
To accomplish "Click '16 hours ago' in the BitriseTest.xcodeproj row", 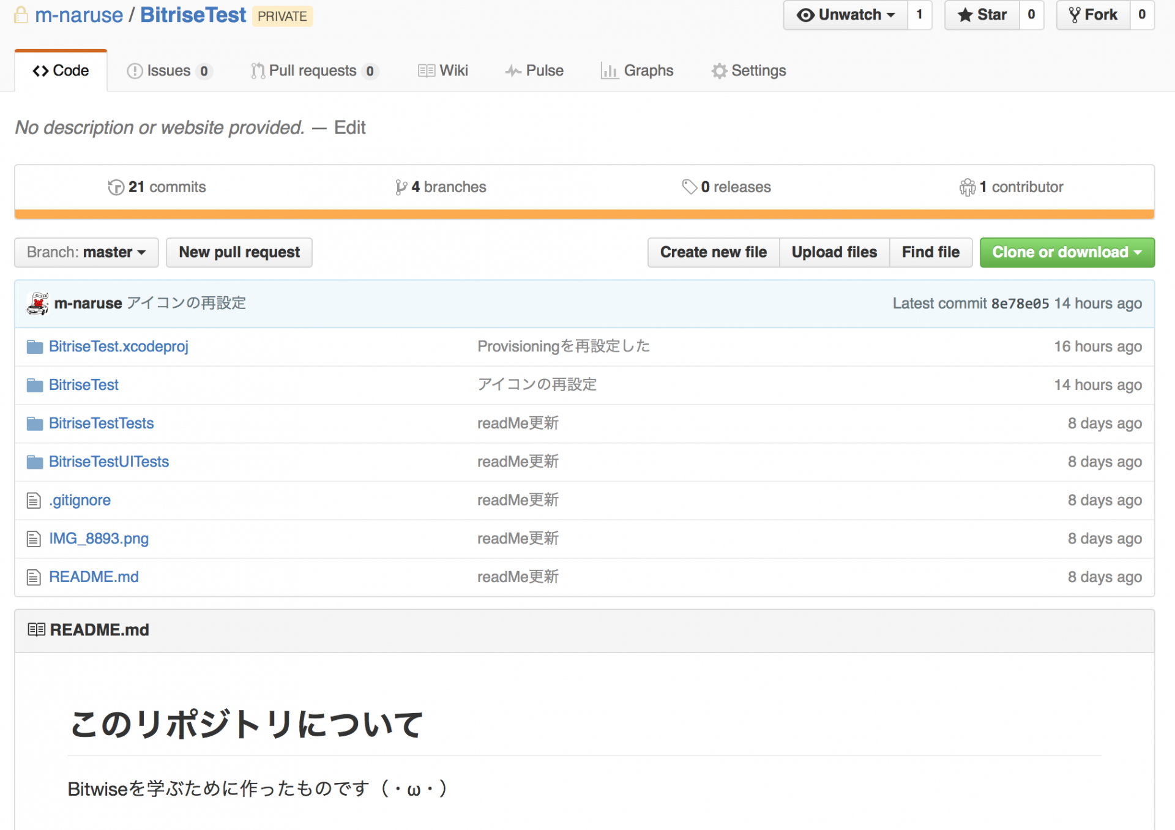I will tap(1098, 347).
